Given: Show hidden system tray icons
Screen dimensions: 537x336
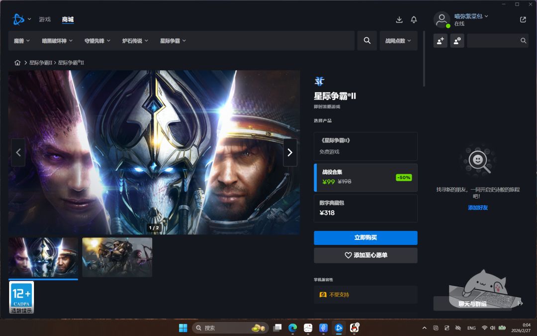Looking at the screenshot, I should click(424, 328).
